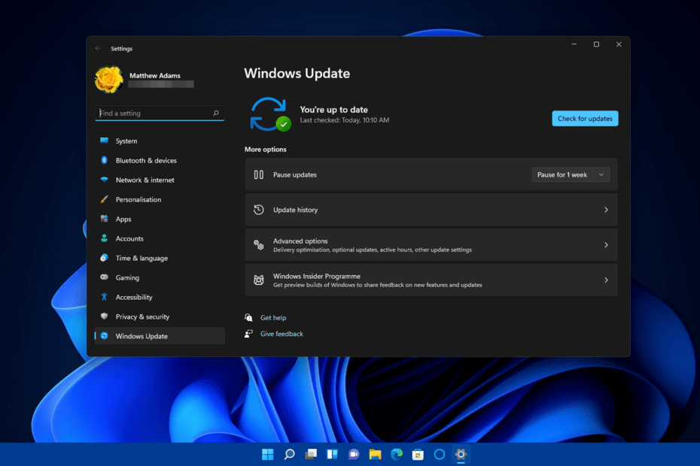
Task: Click the More options label
Action: coord(266,150)
